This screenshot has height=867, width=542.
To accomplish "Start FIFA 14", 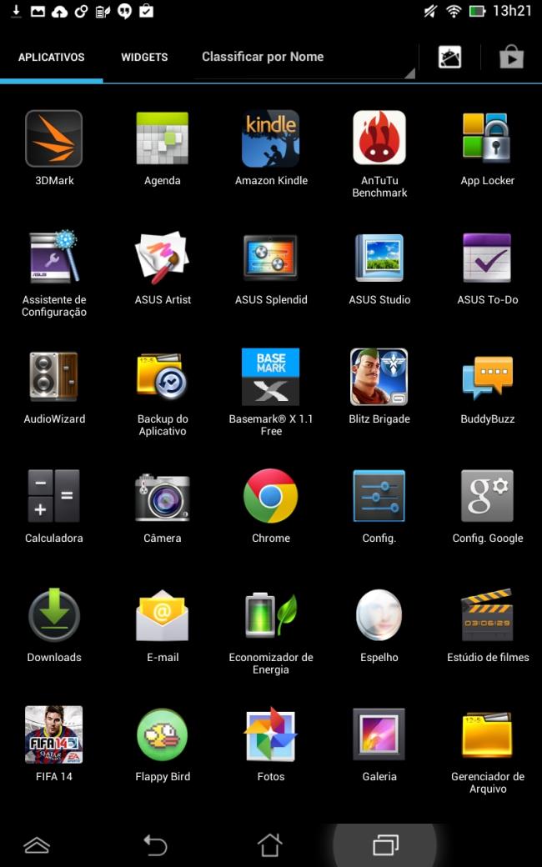I will click(53, 734).
